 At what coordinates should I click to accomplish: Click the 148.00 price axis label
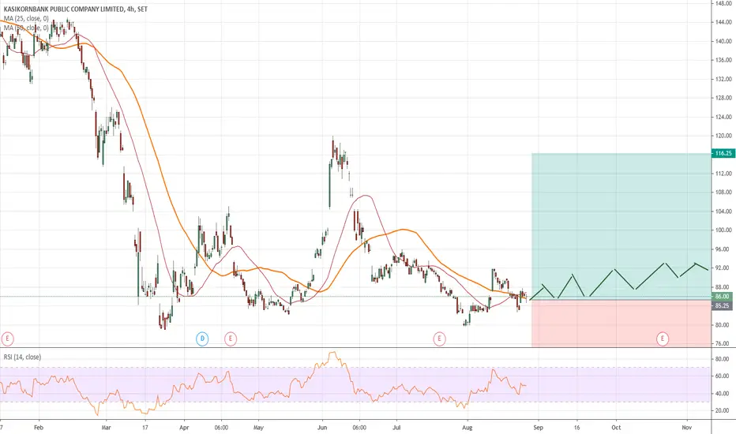(723, 3)
